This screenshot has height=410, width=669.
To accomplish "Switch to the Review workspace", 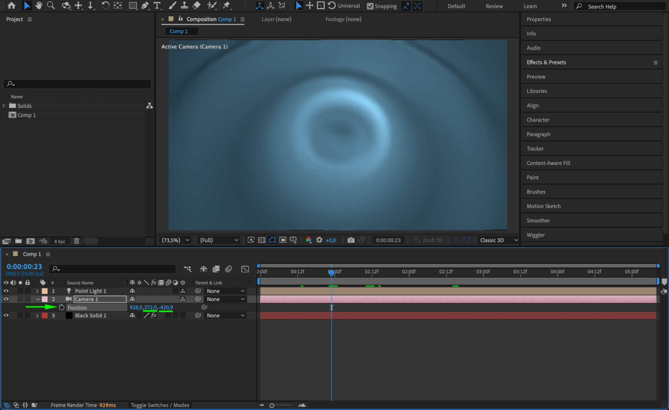I will pyautogui.click(x=494, y=6).
